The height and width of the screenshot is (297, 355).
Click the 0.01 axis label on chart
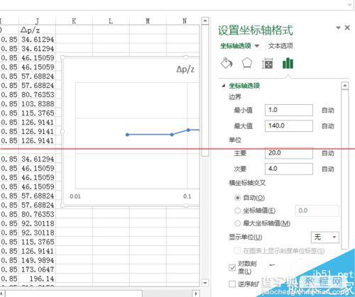click(75, 196)
